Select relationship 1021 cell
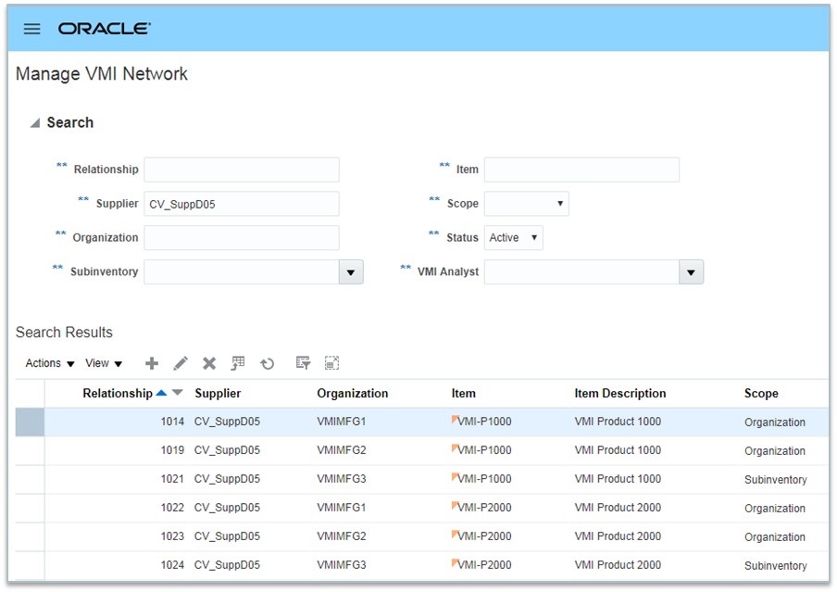The image size is (837, 592). 172,479
